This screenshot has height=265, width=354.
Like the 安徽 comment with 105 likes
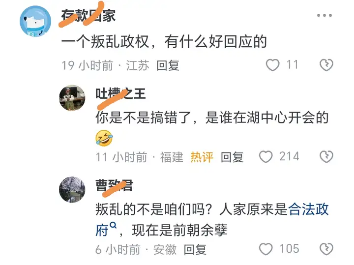[265, 249]
